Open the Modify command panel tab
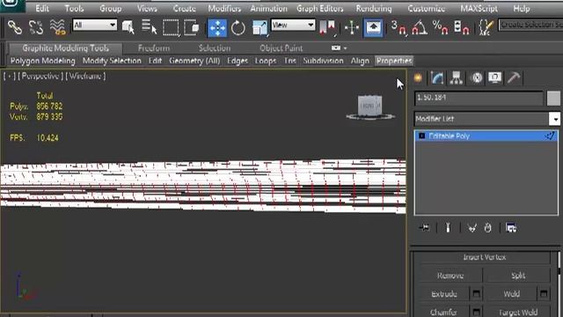Image resolution: width=563 pixels, height=317 pixels. click(x=437, y=78)
